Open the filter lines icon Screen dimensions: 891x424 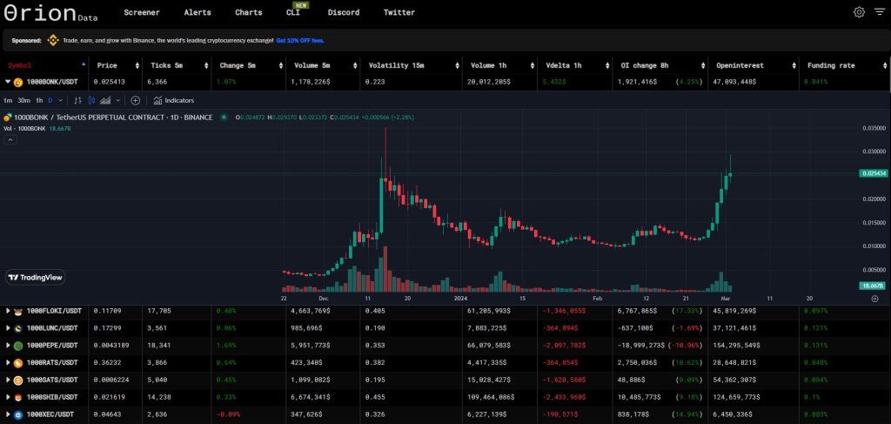coord(876,12)
